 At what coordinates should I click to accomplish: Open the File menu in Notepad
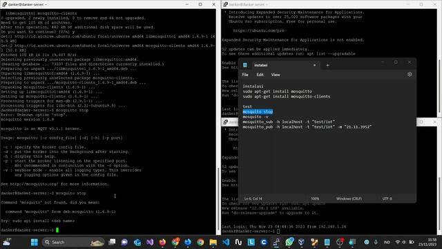[245, 75]
